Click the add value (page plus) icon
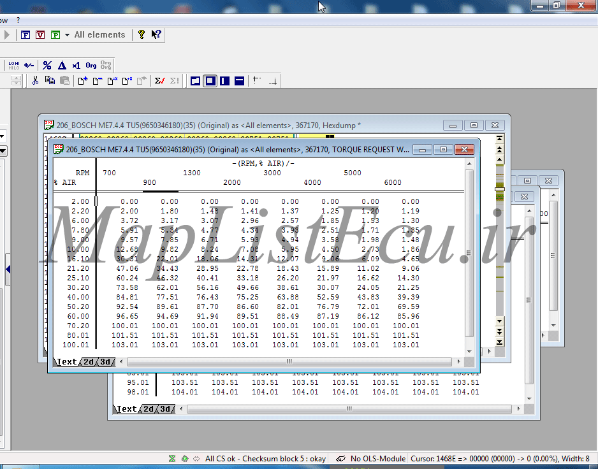This screenshot has width=598, height=469. pos(83,80)
